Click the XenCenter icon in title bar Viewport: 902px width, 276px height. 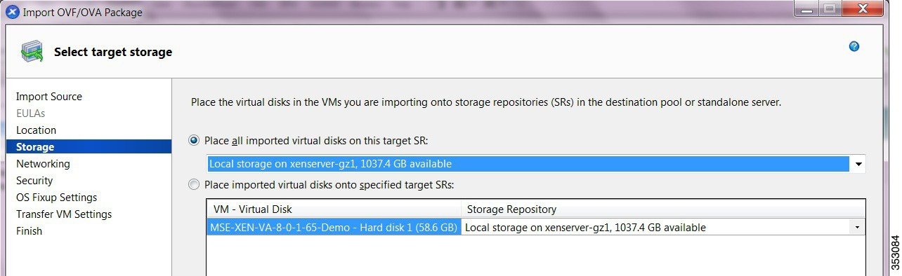[x=12, y=12]
